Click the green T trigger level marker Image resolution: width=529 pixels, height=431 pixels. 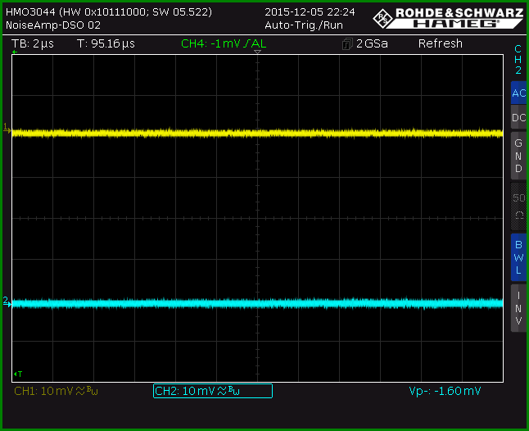(x=18, y=374)
